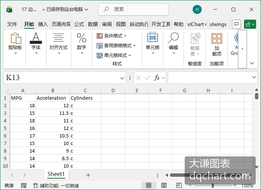This screenshot has width=261, height=190.
Task: Select cell with Acceleration header
Action: pos(53,98)
